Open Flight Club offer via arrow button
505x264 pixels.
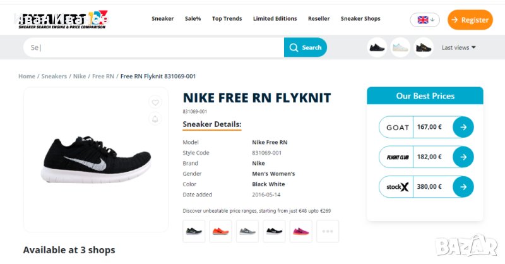(x=463, y=157)
